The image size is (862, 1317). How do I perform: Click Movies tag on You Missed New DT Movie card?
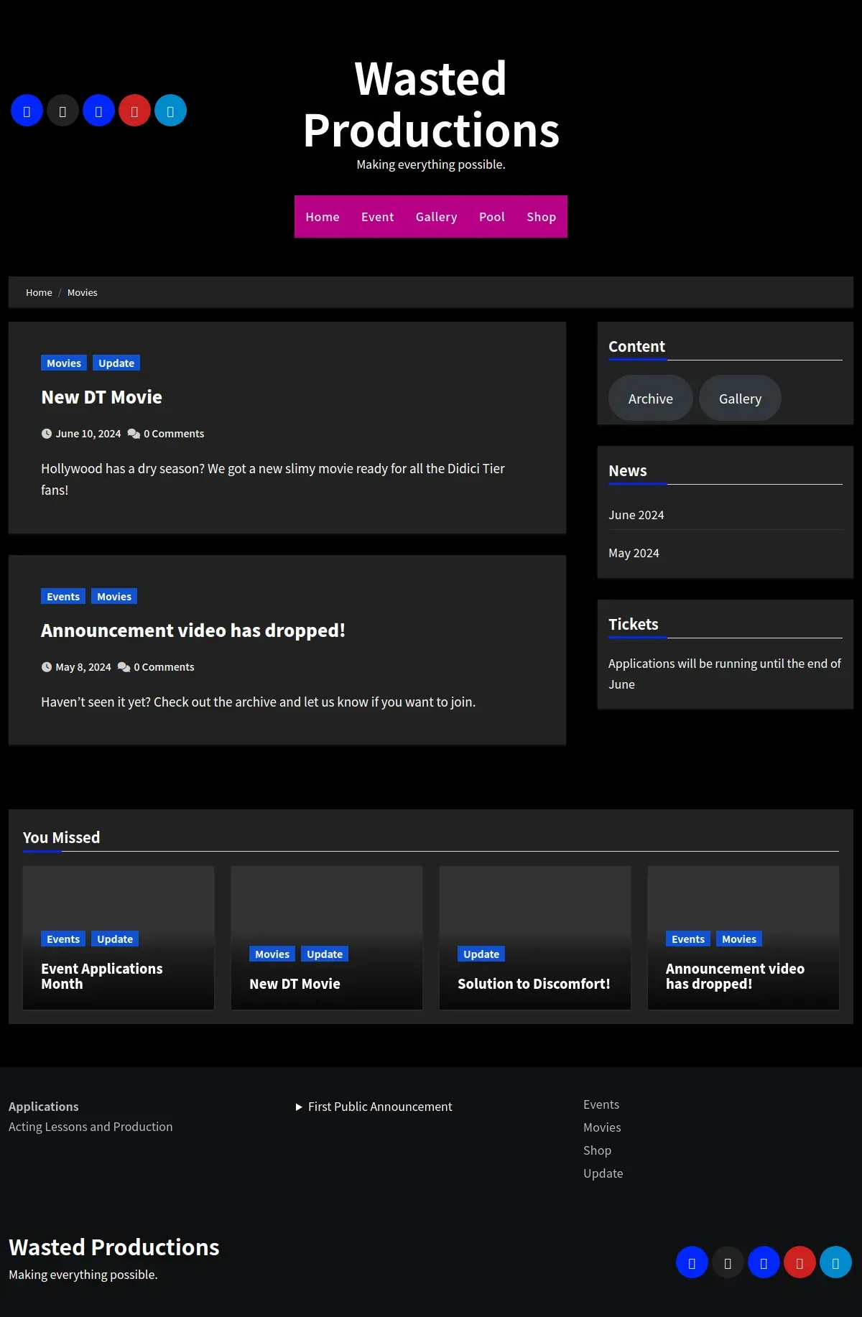272,954
